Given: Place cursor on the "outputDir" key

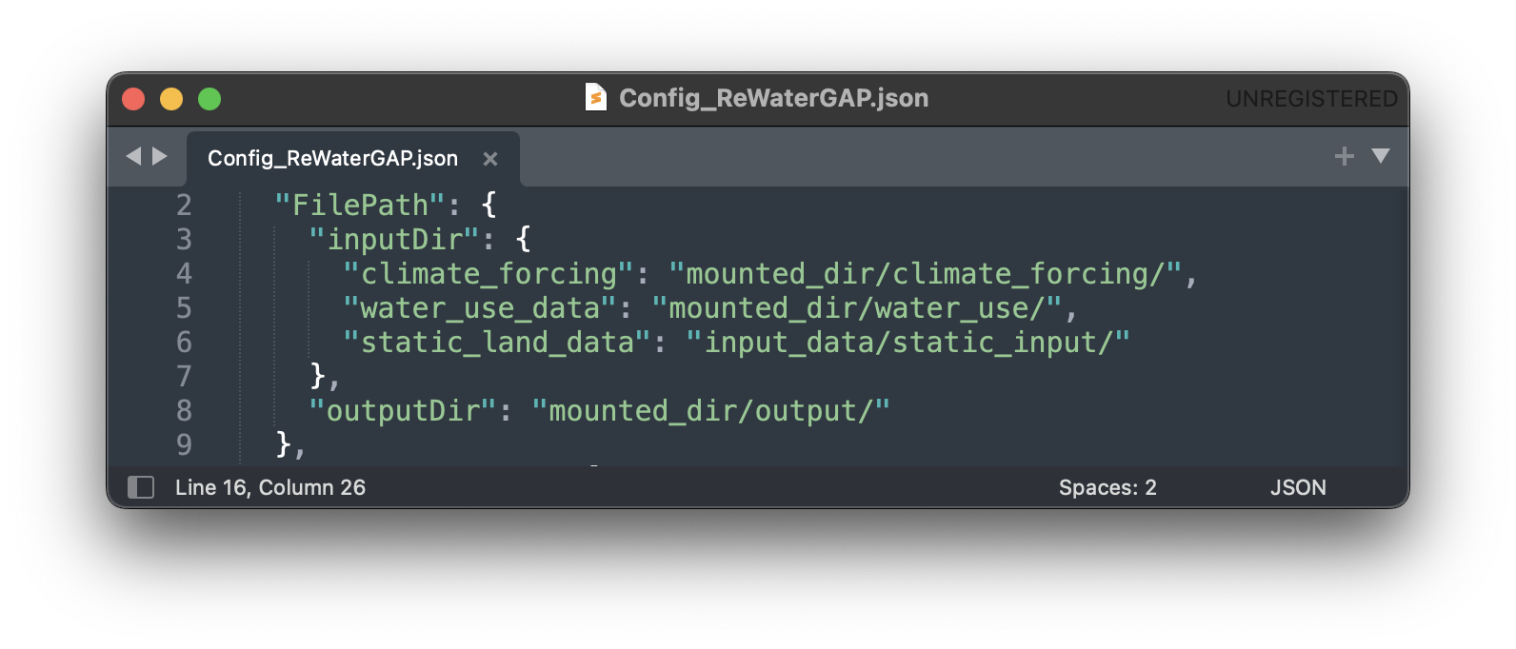Looking at the screenshot, I should tap(403, 411).
